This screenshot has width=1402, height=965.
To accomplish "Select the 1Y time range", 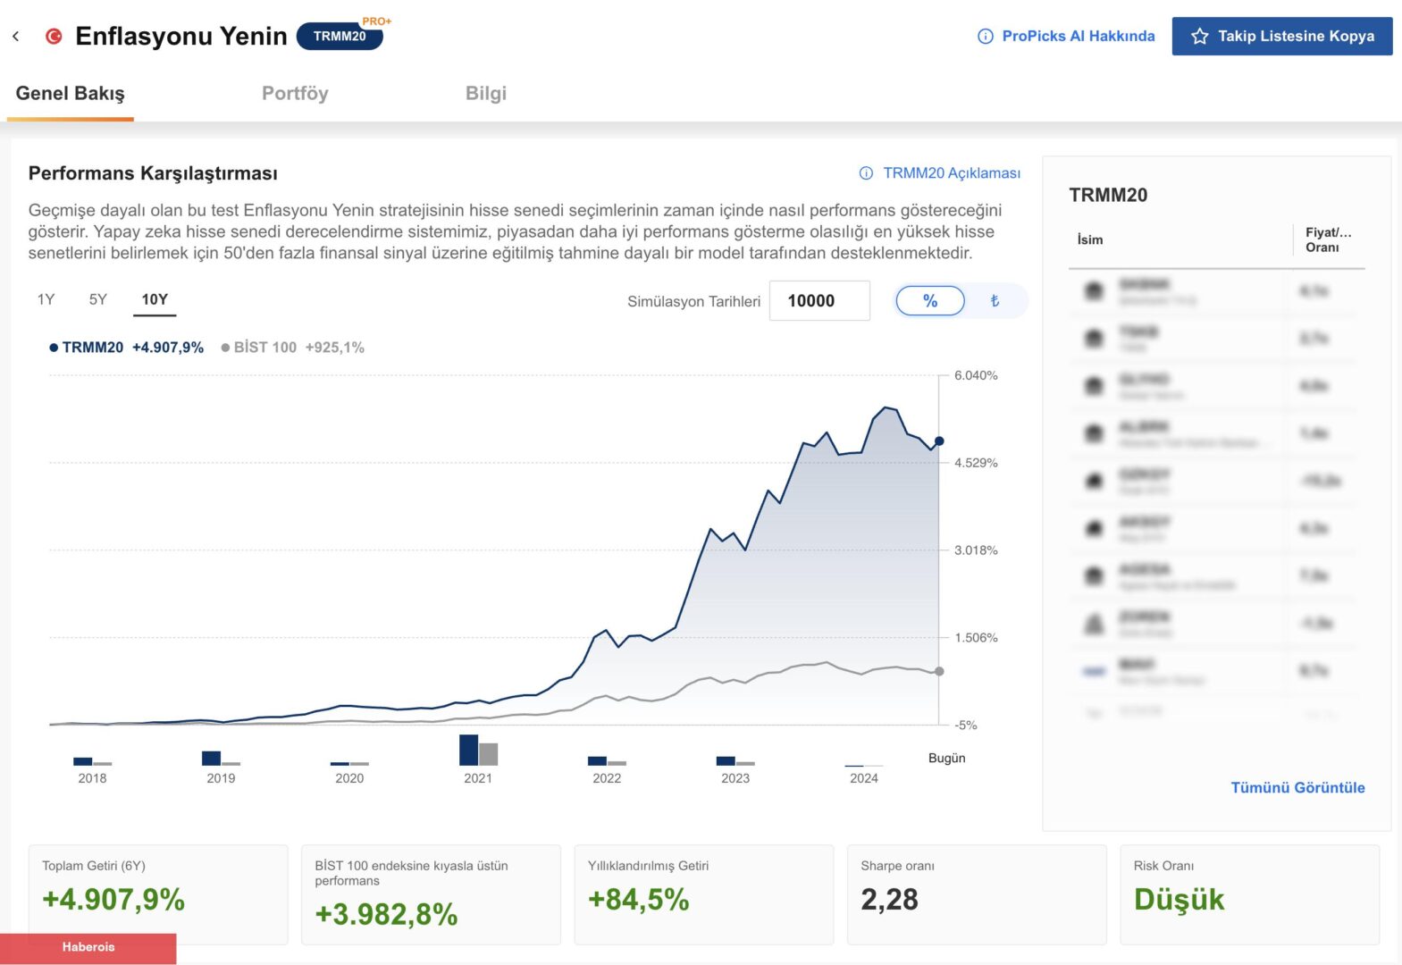I will click(46, 300).
